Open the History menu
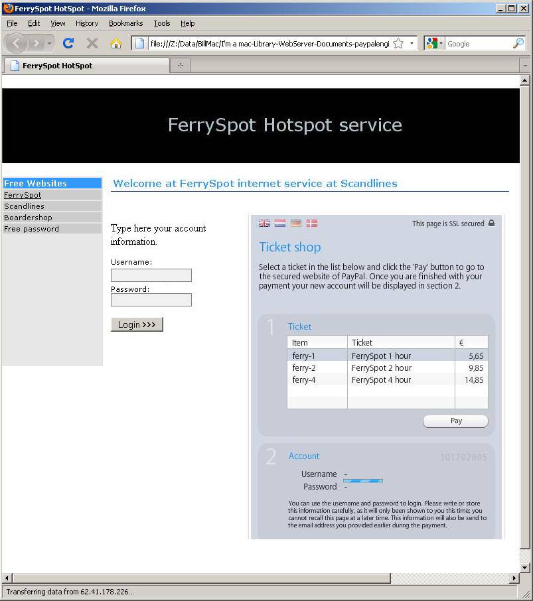This screenshot has height=601, width=533. [x=87, y=23]
